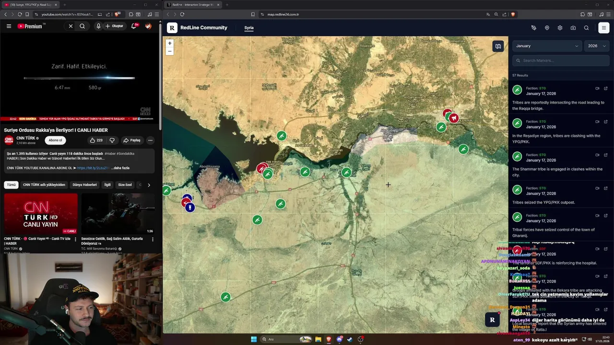Open external link for Reşadiye region report

pos(606,121)
